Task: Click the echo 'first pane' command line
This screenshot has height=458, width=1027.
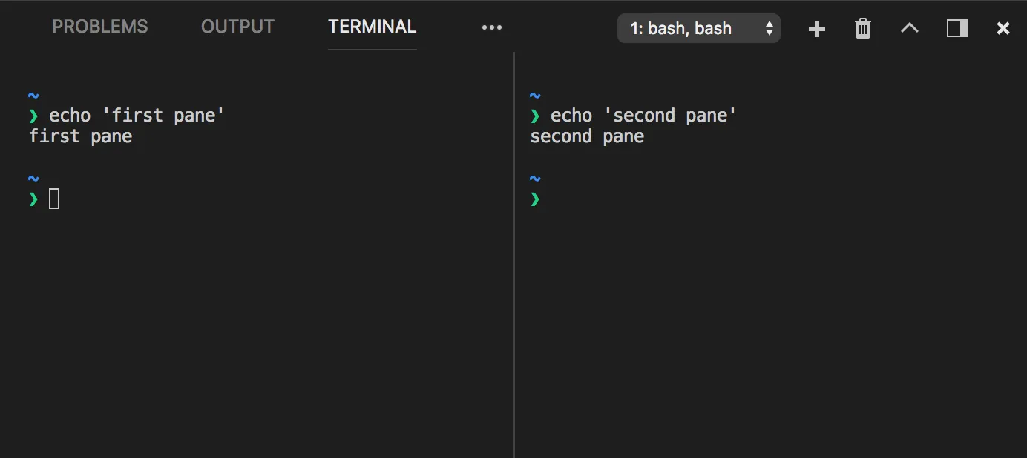Action: [x=137, y=116]
